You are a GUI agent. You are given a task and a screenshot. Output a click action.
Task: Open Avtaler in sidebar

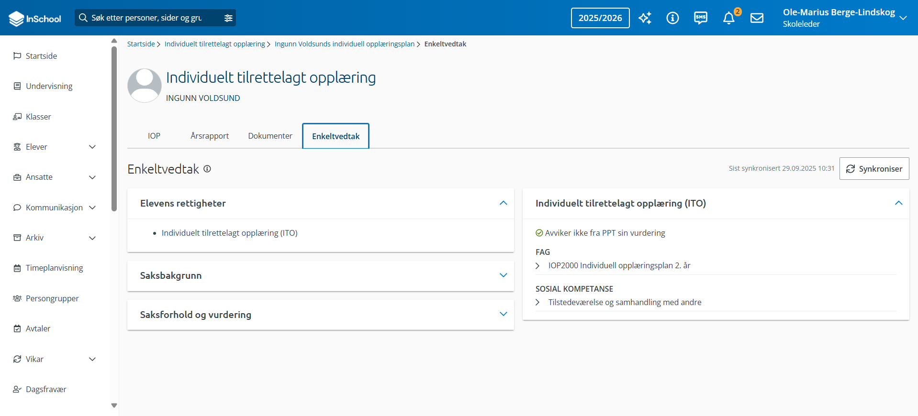pos(38,328)
